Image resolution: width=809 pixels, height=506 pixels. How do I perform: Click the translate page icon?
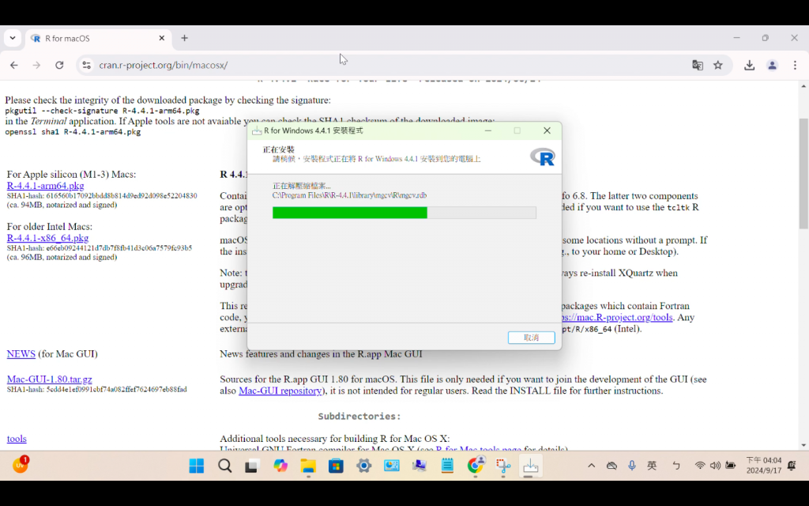click(698, 65)
